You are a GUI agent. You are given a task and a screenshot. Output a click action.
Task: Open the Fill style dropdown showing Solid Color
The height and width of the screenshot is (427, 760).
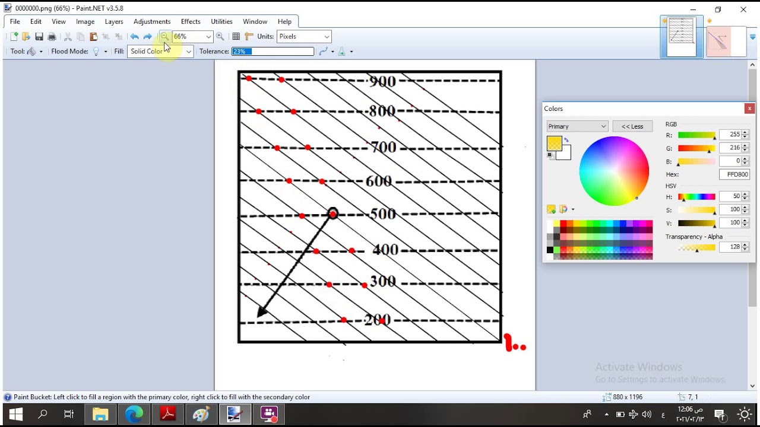tap(160, 52)
